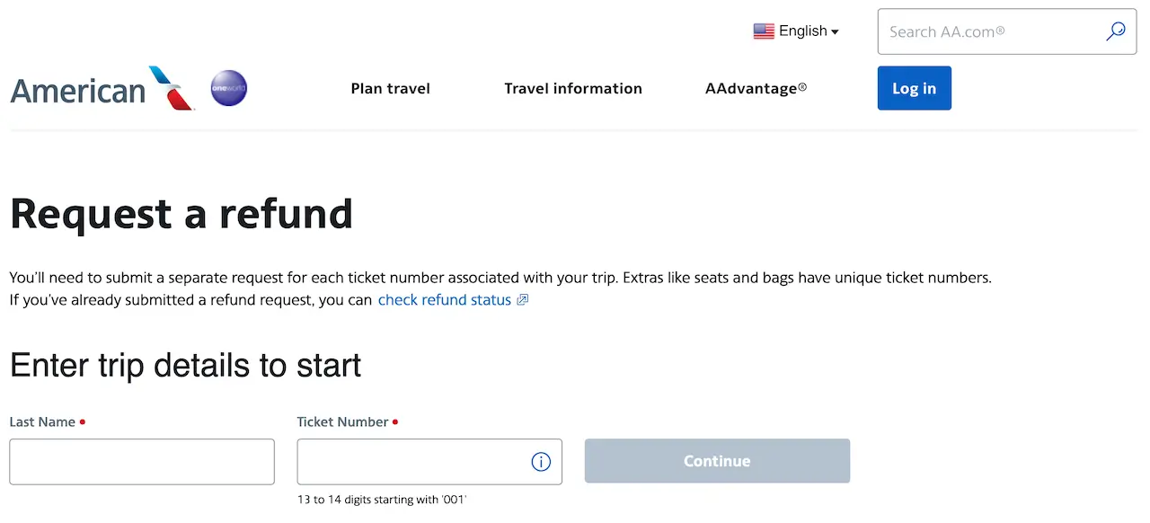Open the Plan travel menu

point(390,88)
